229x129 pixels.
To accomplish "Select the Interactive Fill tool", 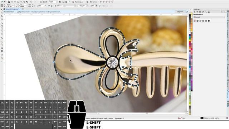I will [x=2, y=58].
